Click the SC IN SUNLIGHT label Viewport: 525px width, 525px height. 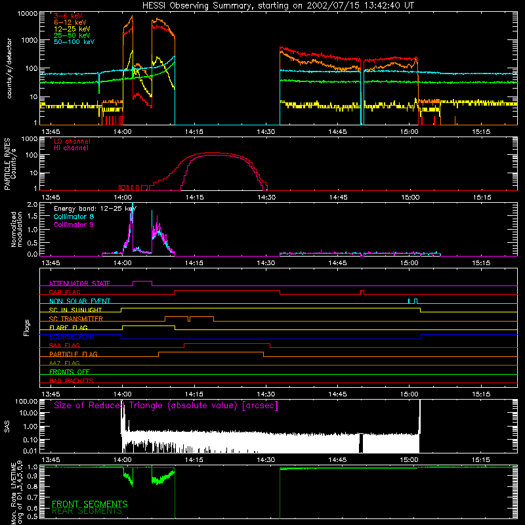75,310
